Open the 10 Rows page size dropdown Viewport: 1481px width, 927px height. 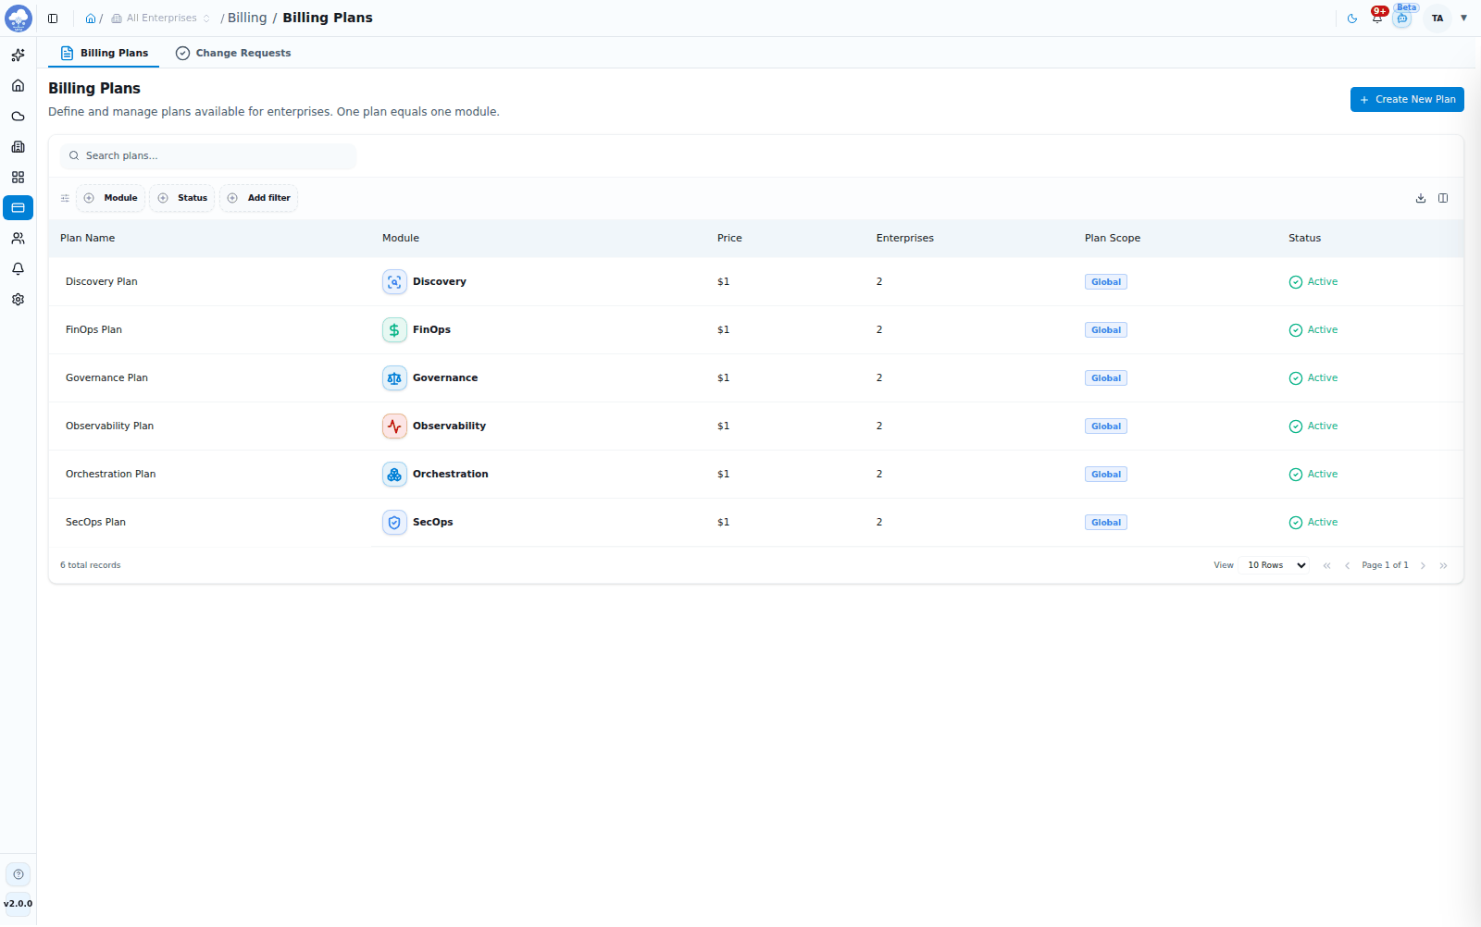click(1276, 565)
